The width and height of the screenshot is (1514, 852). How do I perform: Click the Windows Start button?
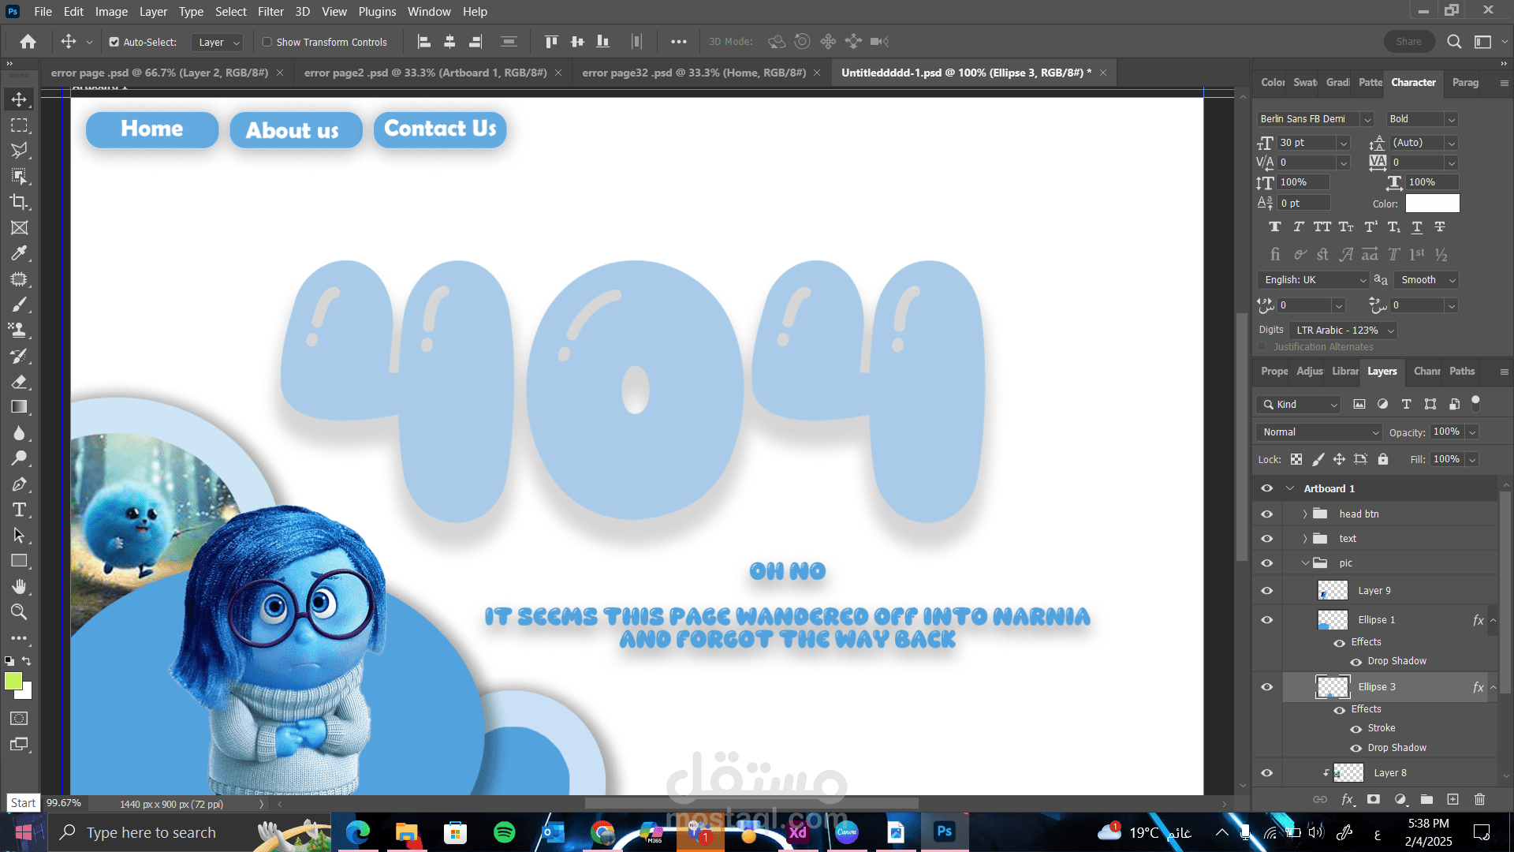pos(24,832)
